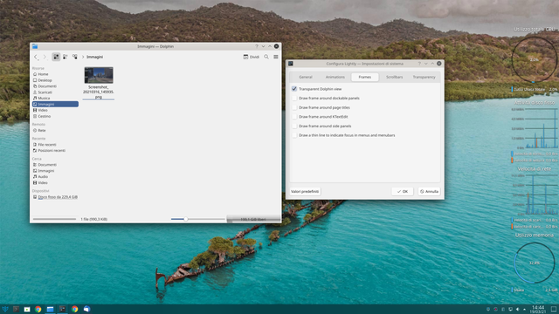Image resolution: width=559 pixels, height=314 pixels.
Task: Adjust Dolphin zoom slider handle
Action: coord(186,219)
